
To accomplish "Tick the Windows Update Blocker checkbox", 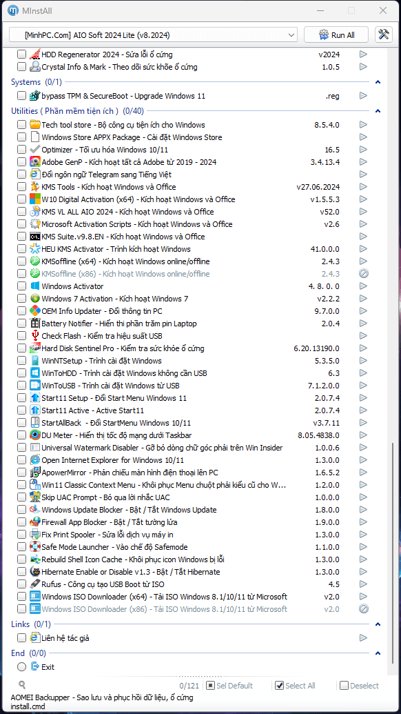I will [21, 510].
